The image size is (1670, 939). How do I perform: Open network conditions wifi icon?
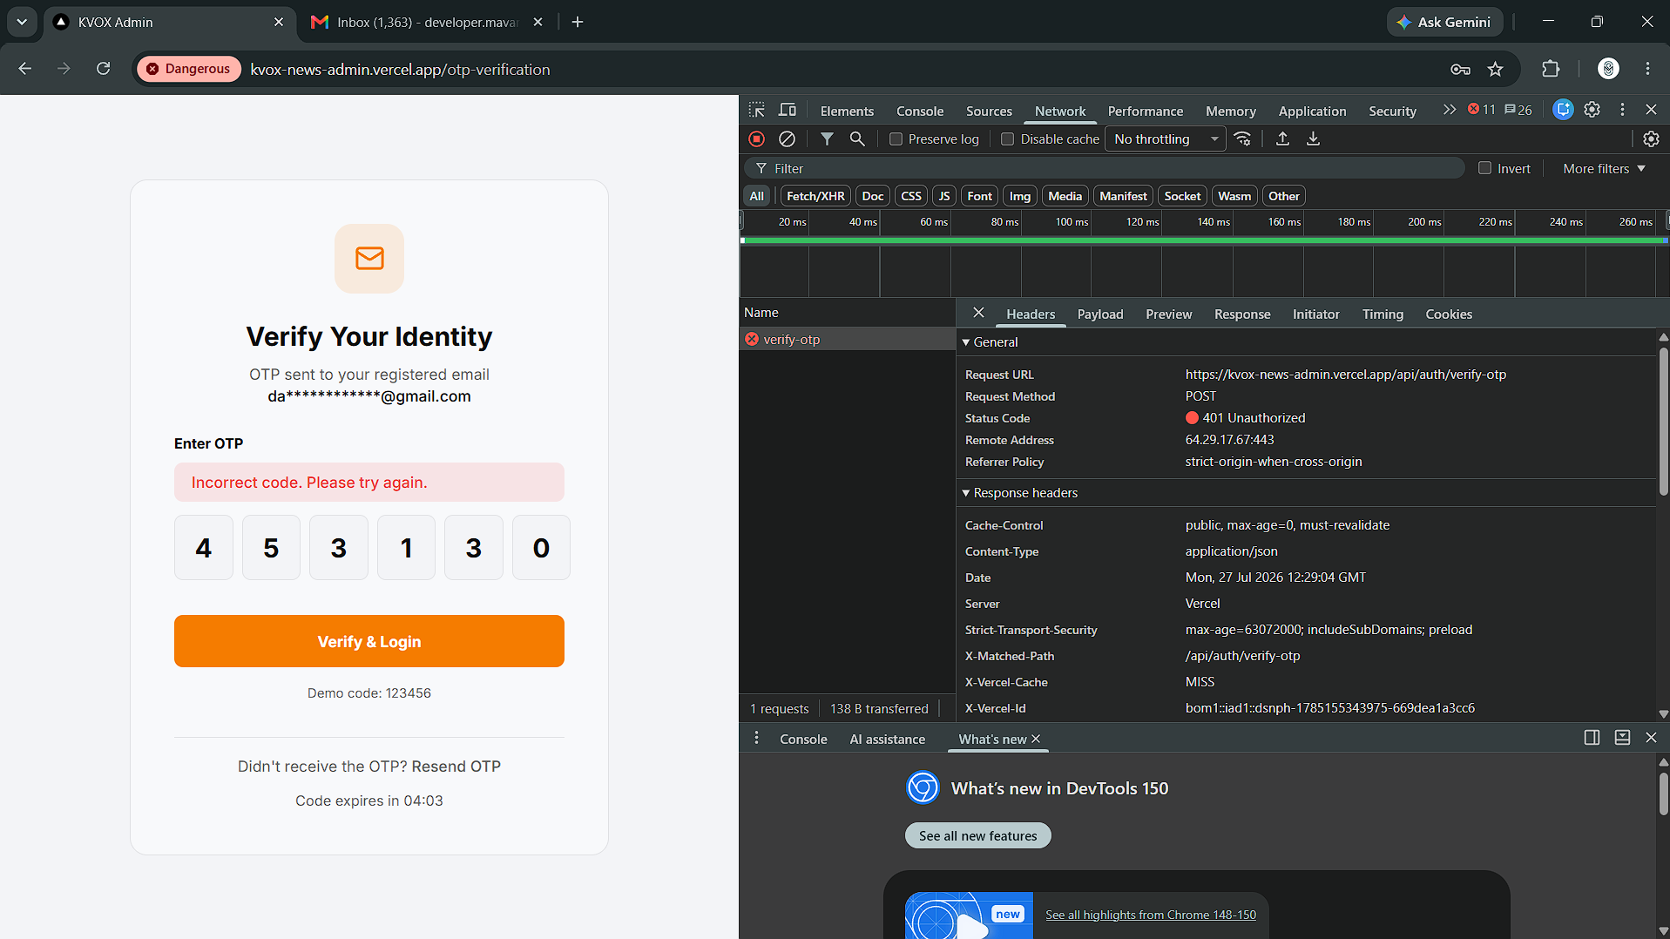1243,138
